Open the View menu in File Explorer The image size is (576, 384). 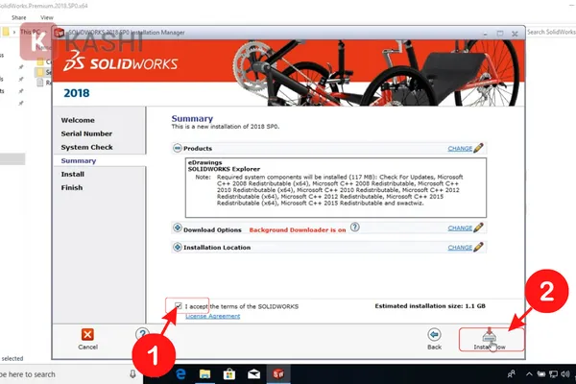[47, 17]
